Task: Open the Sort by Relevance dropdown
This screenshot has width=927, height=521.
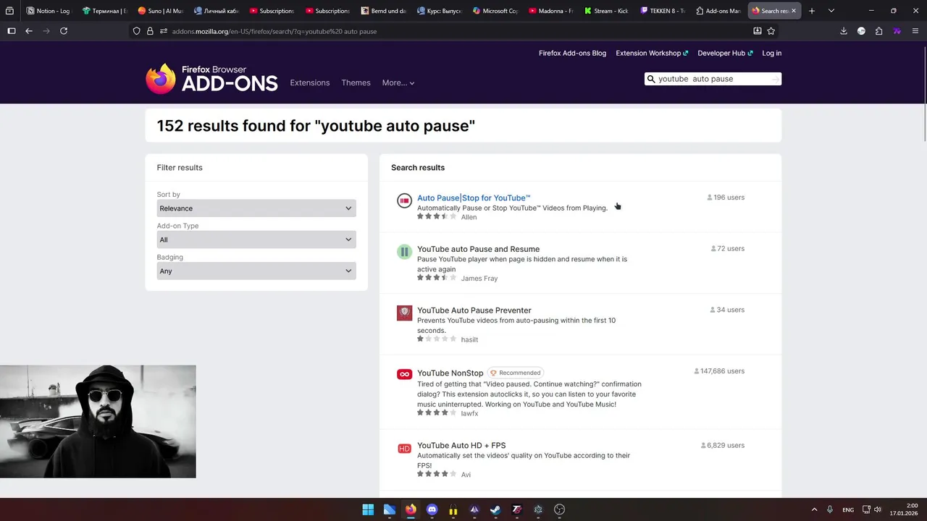Action: [x=256, y=208]
